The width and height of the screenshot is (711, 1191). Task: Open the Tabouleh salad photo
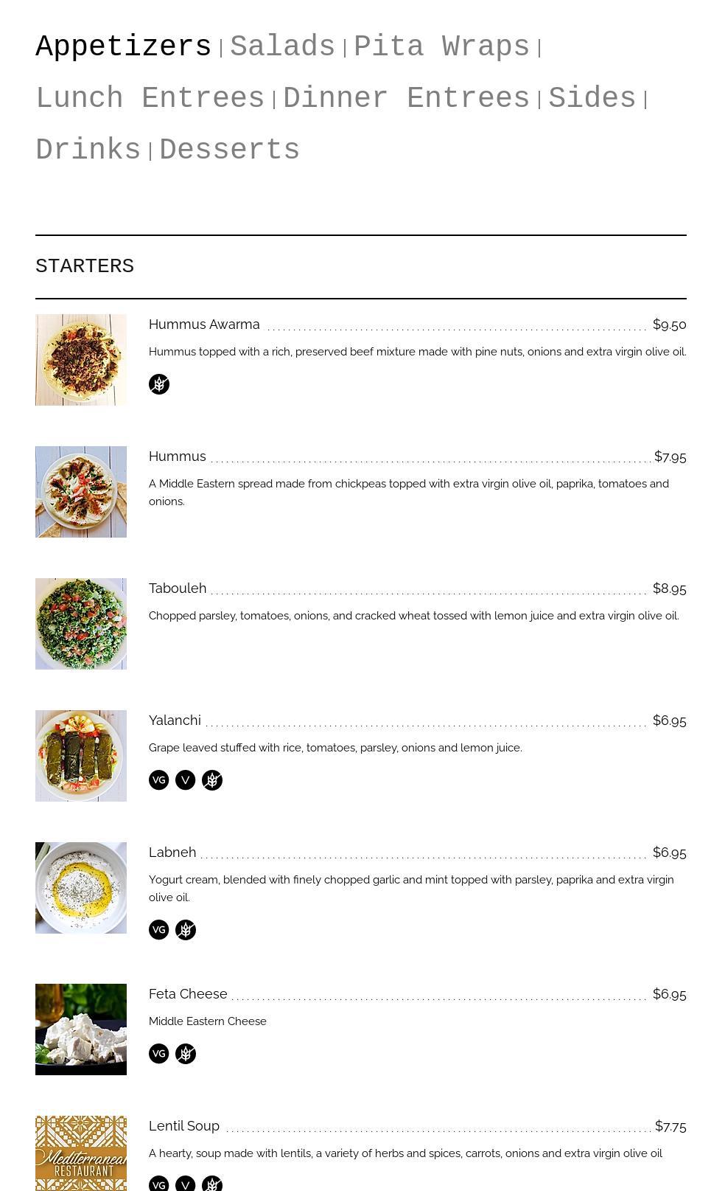81,624
